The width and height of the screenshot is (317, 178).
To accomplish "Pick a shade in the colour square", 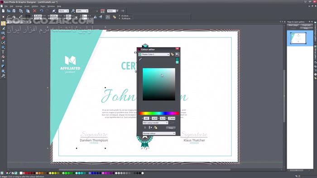I will [x=159, y=84].
